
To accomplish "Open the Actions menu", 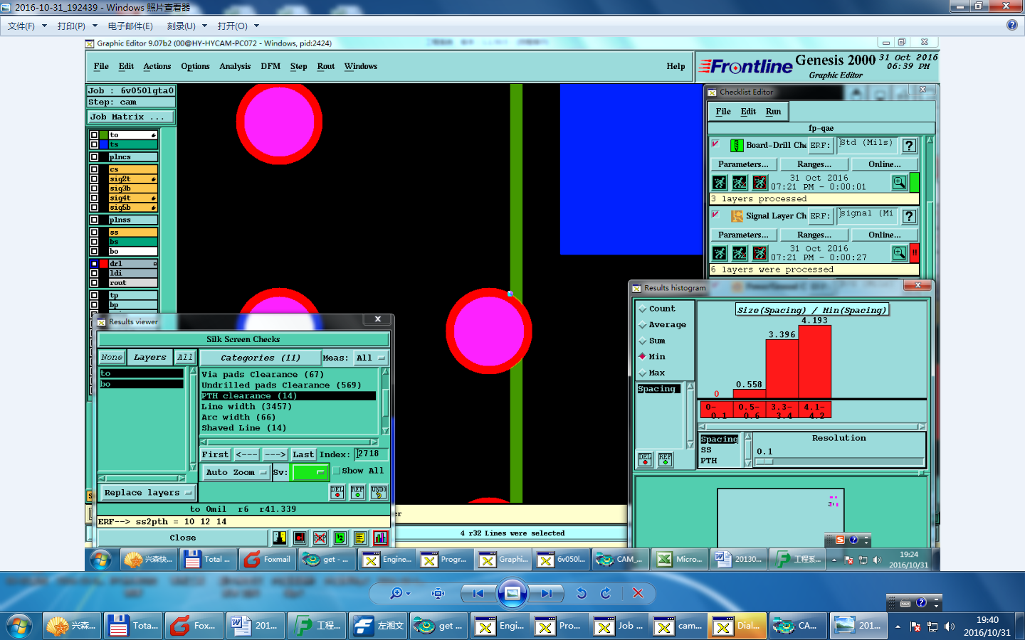I will pos(157,66).
